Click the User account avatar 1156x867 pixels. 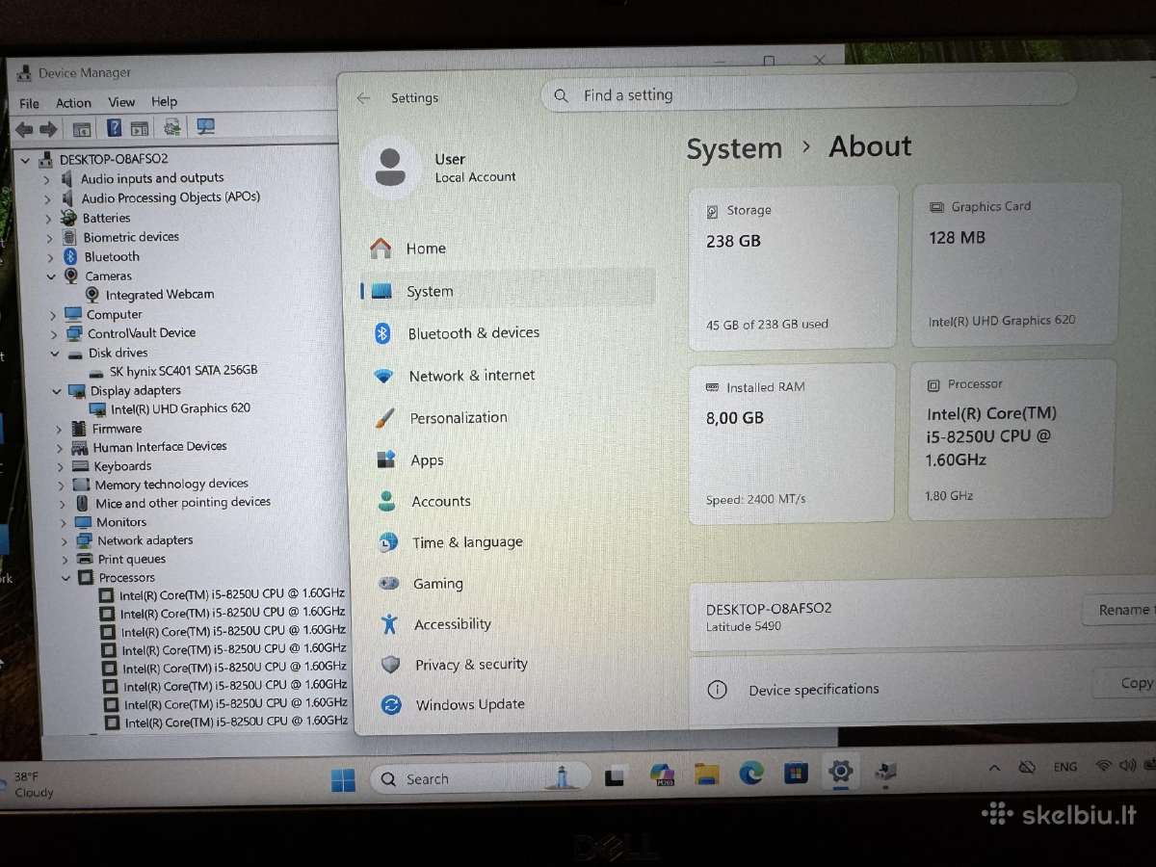click(x=390, y=167)
